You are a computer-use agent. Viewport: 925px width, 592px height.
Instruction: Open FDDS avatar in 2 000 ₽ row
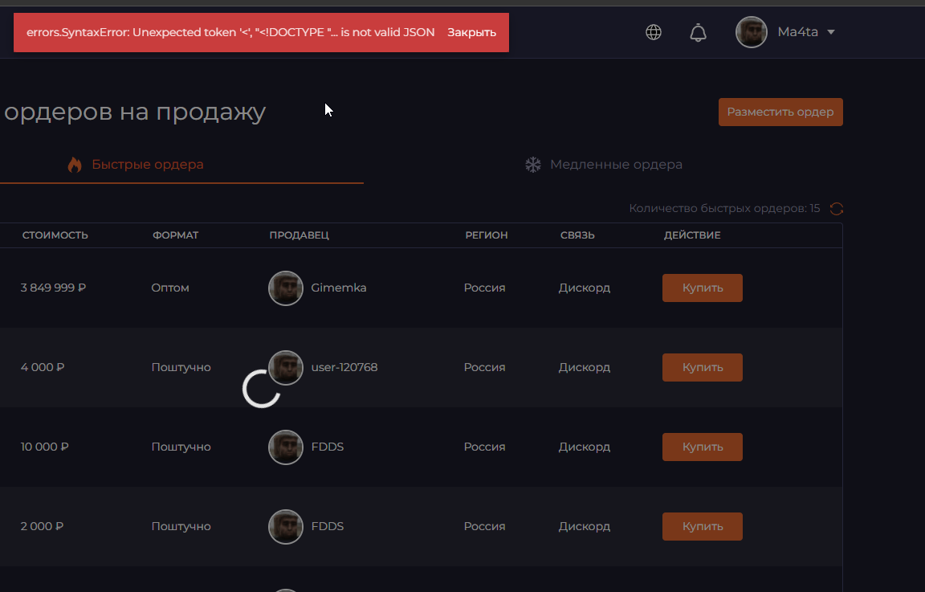(286, 526)
